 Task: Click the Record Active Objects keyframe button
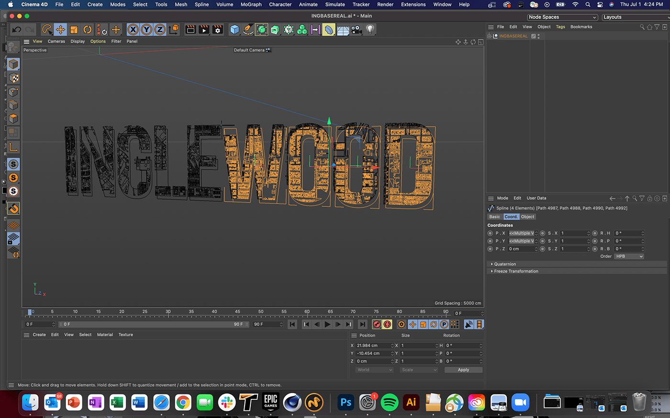click(x=377, y=324)
